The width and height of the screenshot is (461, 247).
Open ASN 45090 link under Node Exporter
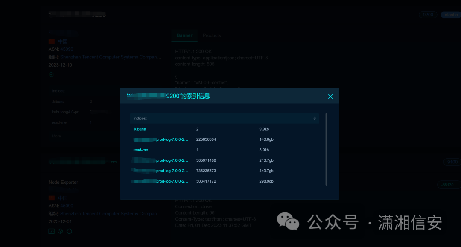pos(67,206)
